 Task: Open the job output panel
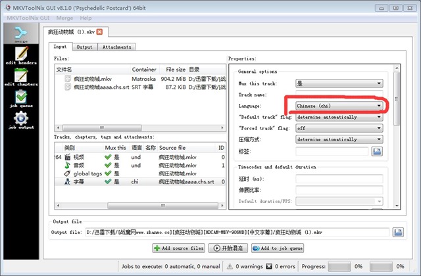[x=20, y=119]
